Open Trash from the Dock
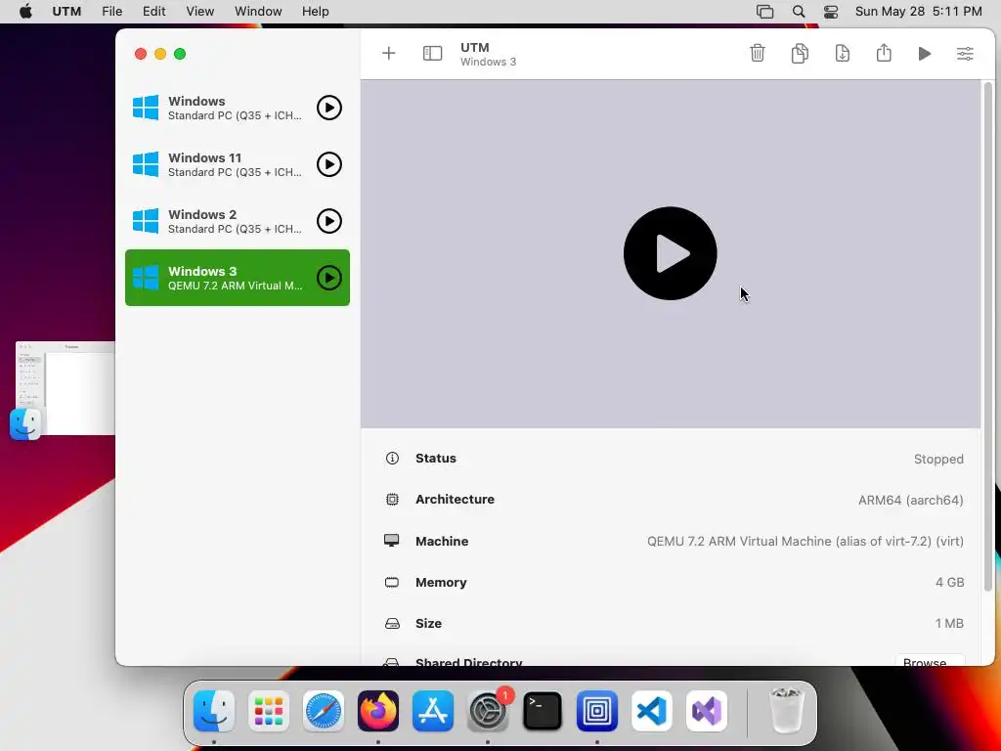 [x=786, y=711]
